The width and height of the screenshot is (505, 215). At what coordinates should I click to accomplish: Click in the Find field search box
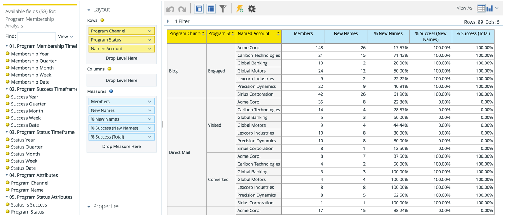click(x=36, y=37)
